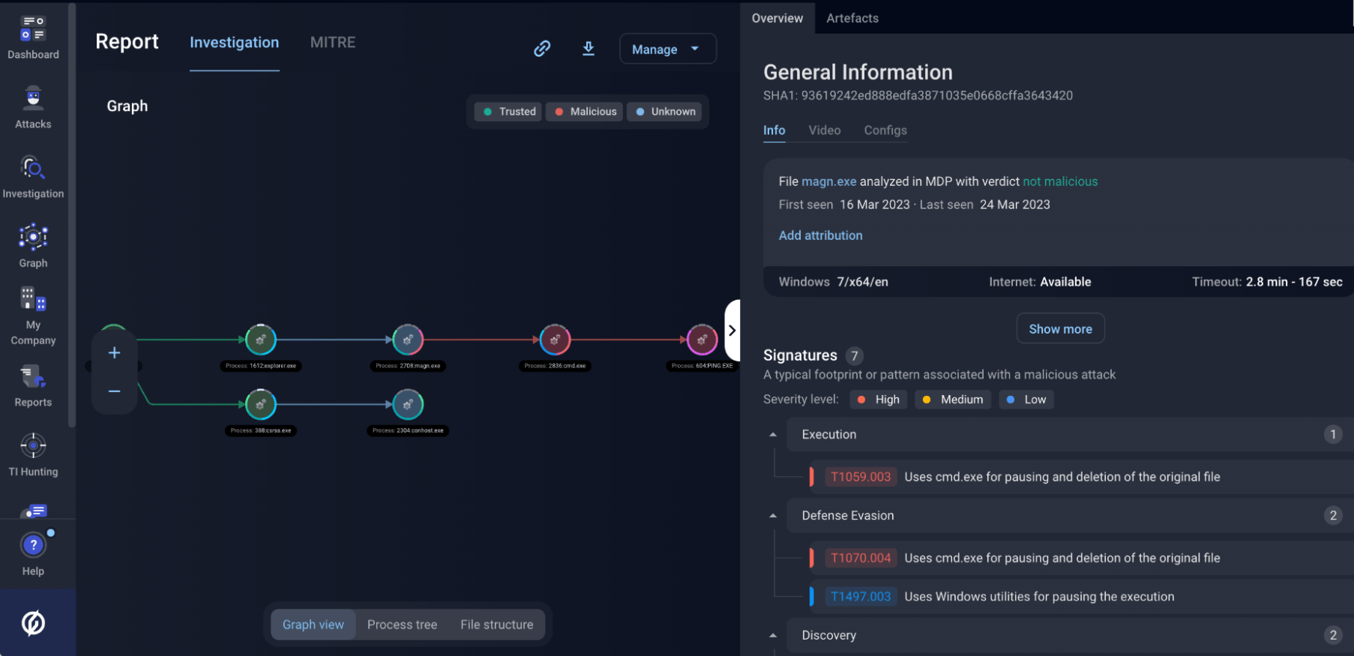This screenshot has height=656, width=1354.
Task: Select the 2708 magn.exe process node
Action: (x=408, y=340)
